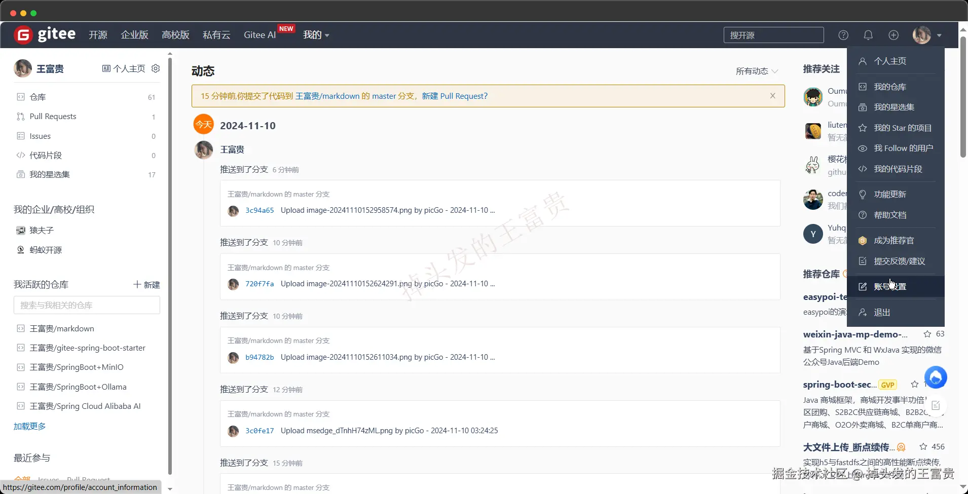Click the avatar beside commit 3c94a65

click(x=233, y=211)
